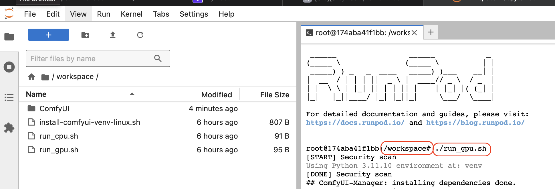The height and width of the screenshot is (189, 555).
Task: Open Running Terminals and Kernels sidebar panel
Action: coord(9,67)
